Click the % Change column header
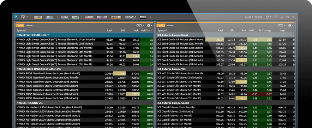The height and width of the screenshot is (128, 312). [265, 31]
